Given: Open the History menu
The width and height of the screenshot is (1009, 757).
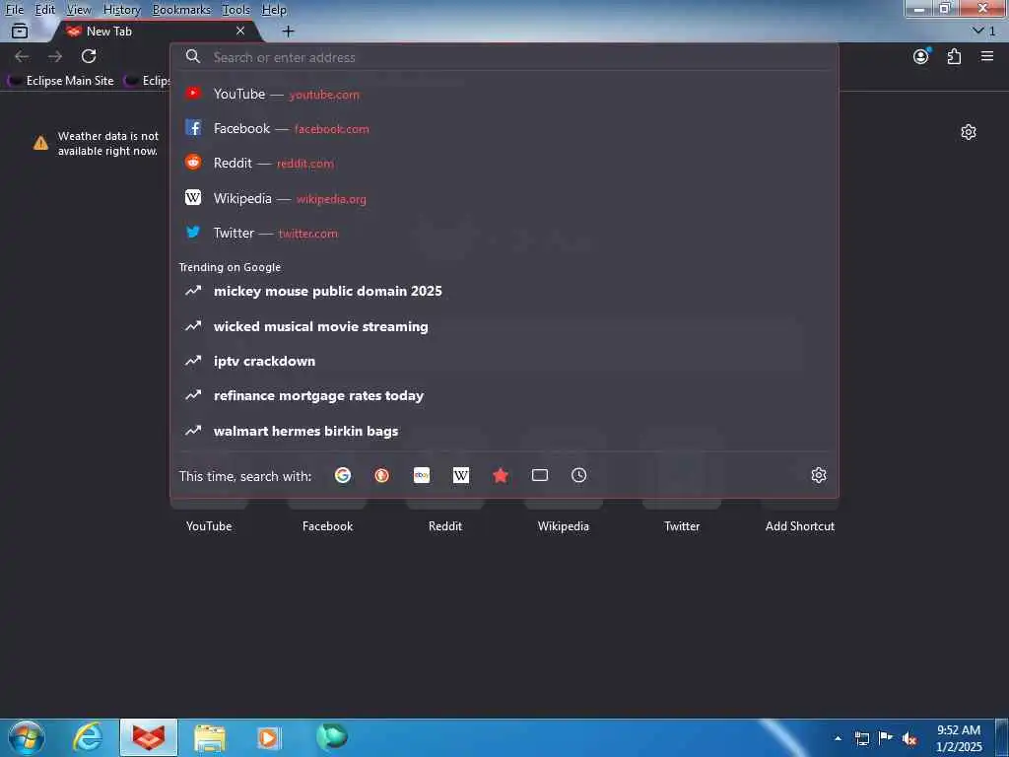Looking at the screenshot, I should tap(121, 10).
